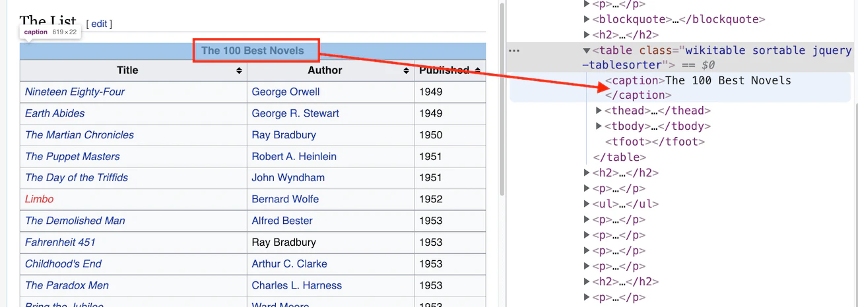
Task: Visit Arthur C. Clarke page
Action: [289, 264]
